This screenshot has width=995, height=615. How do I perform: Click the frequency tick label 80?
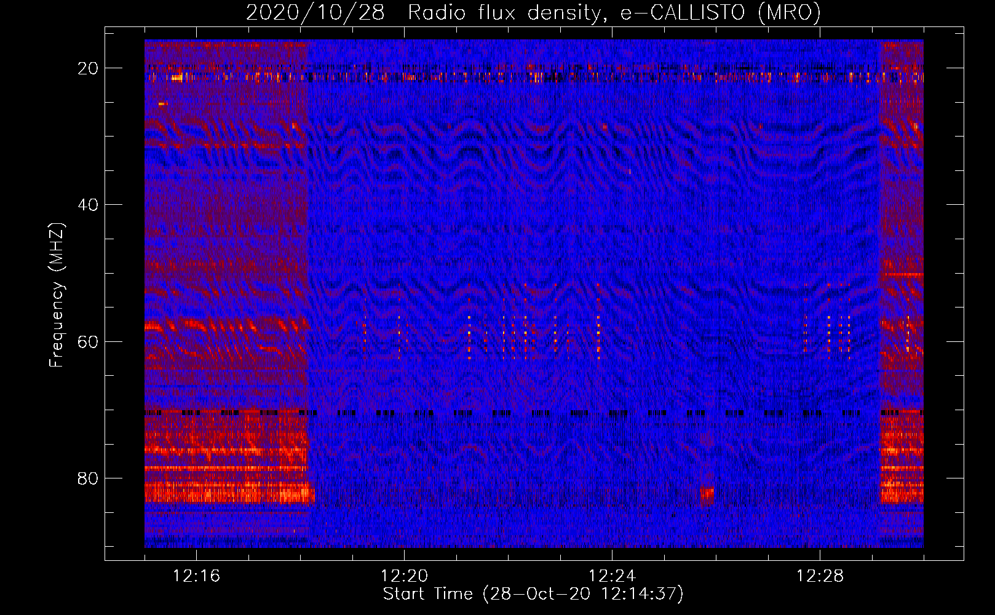88,478
